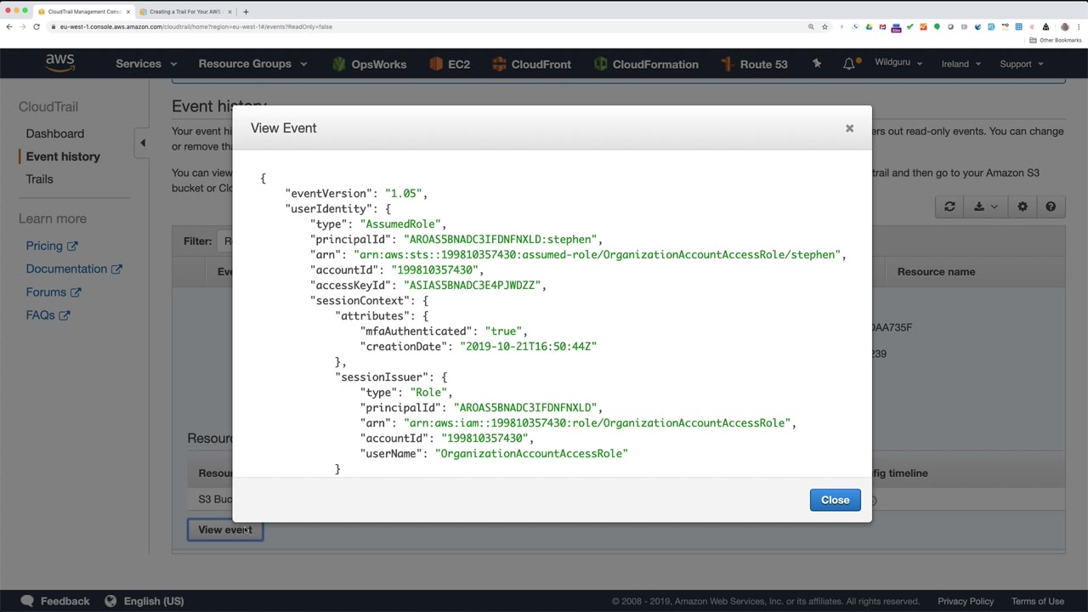Open Other Bookmarks folder
The image size is (1088, 612).
click(1056, 40)
